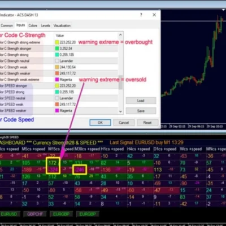Switch to the Visualization tab

[x=62, y=25]
